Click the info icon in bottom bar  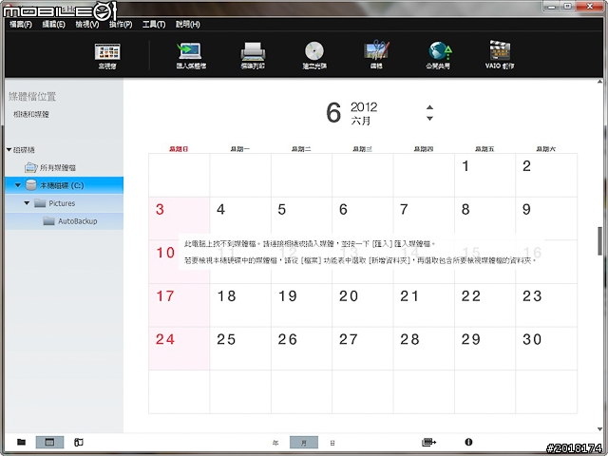468,443
